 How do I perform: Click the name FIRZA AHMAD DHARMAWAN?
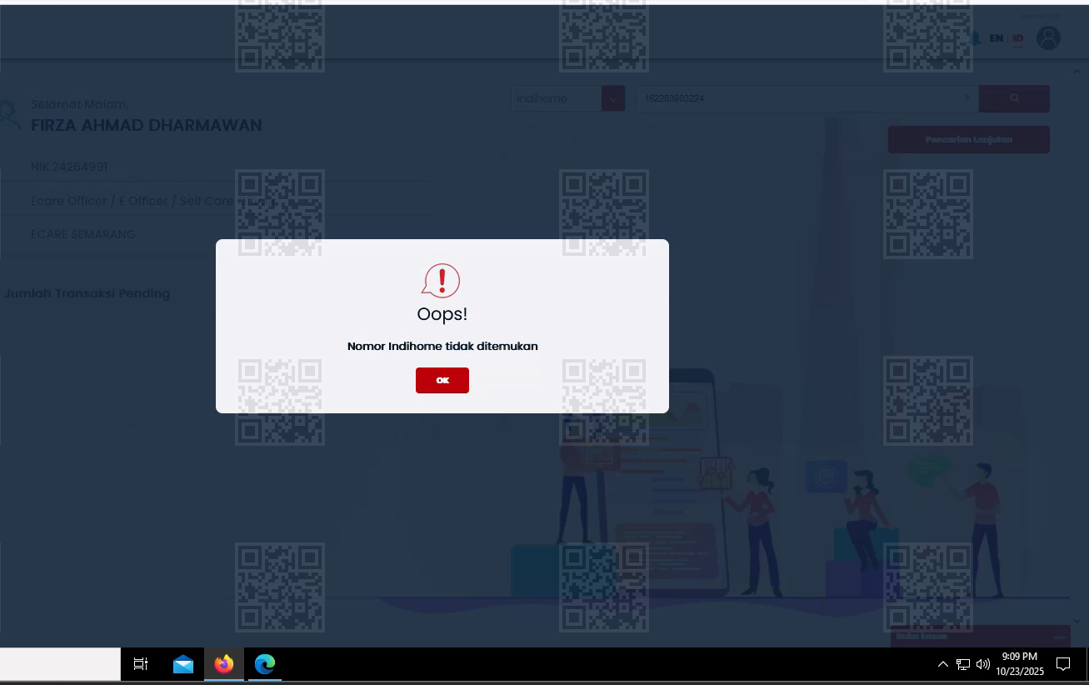click(147, 126)
